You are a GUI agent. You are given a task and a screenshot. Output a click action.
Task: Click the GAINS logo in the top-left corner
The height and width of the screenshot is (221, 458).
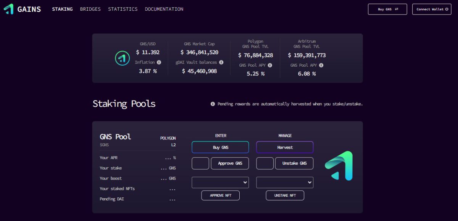[x=22, y=9]
